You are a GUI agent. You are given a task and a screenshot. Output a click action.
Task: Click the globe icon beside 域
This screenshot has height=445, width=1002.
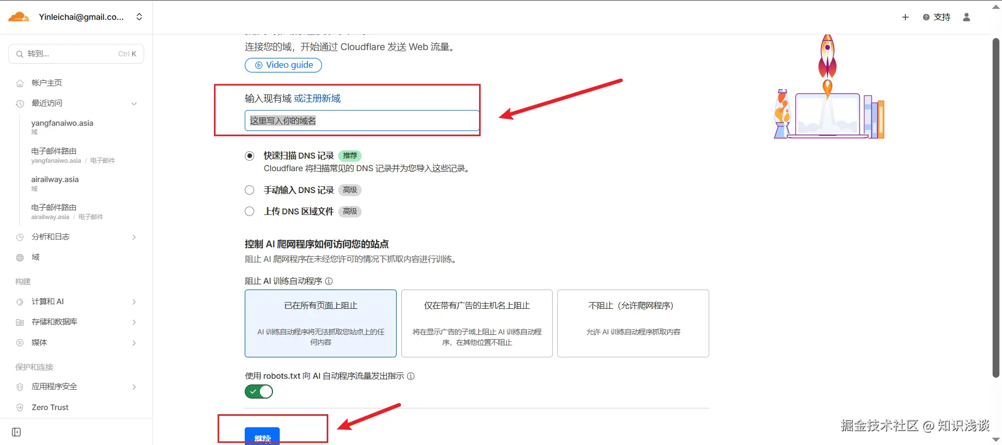(20, 257)
